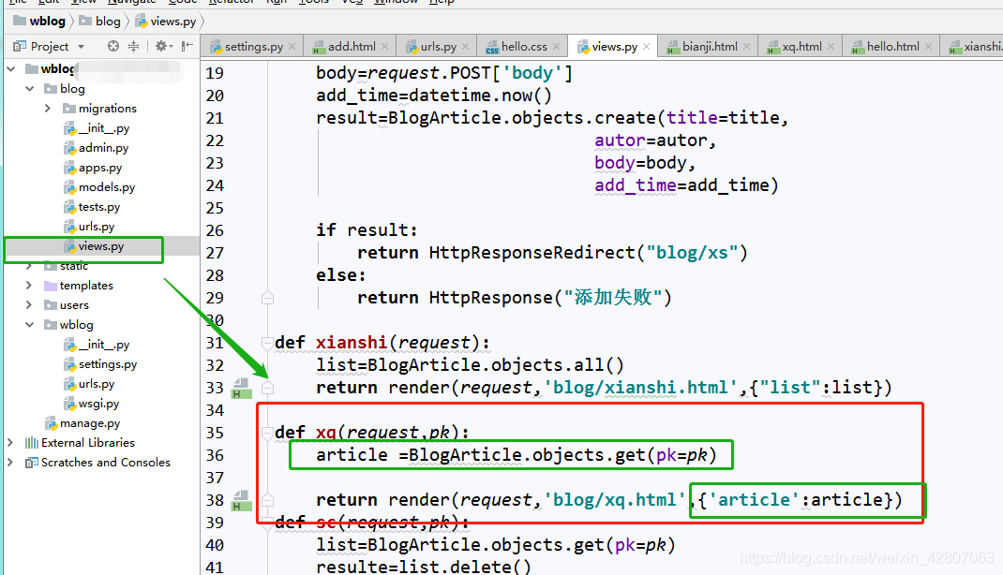Place cursor on 'blog/xianshi.html' string

(640, 388)
